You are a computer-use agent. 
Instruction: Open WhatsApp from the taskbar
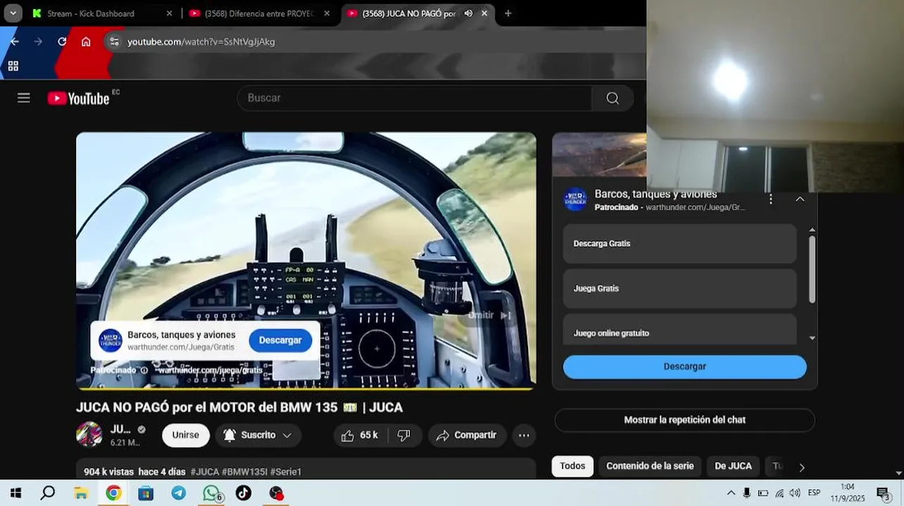212,493
